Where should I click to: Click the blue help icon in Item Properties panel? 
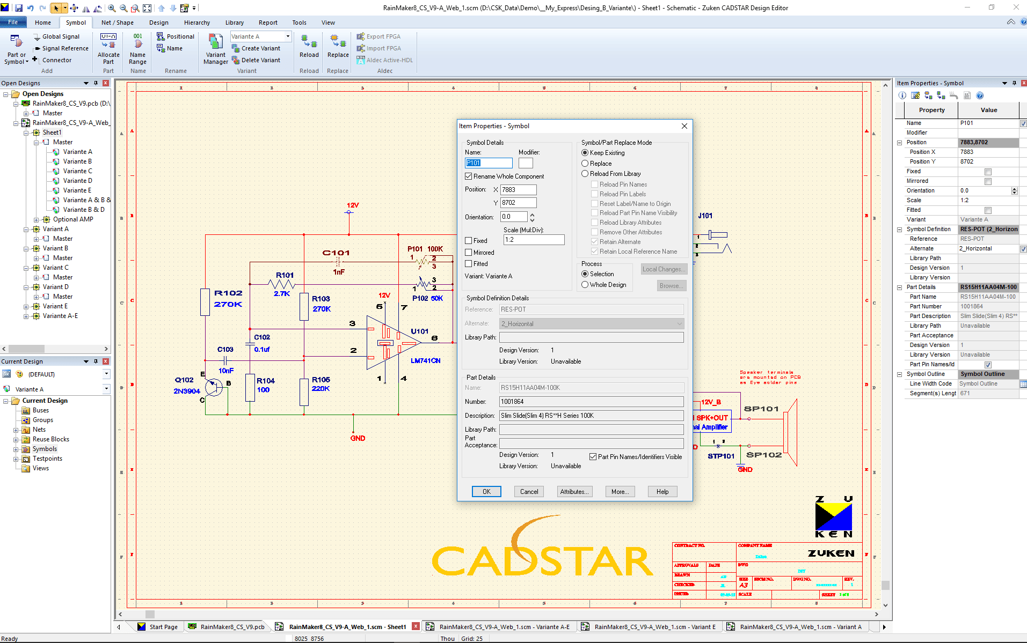(980, 95)
